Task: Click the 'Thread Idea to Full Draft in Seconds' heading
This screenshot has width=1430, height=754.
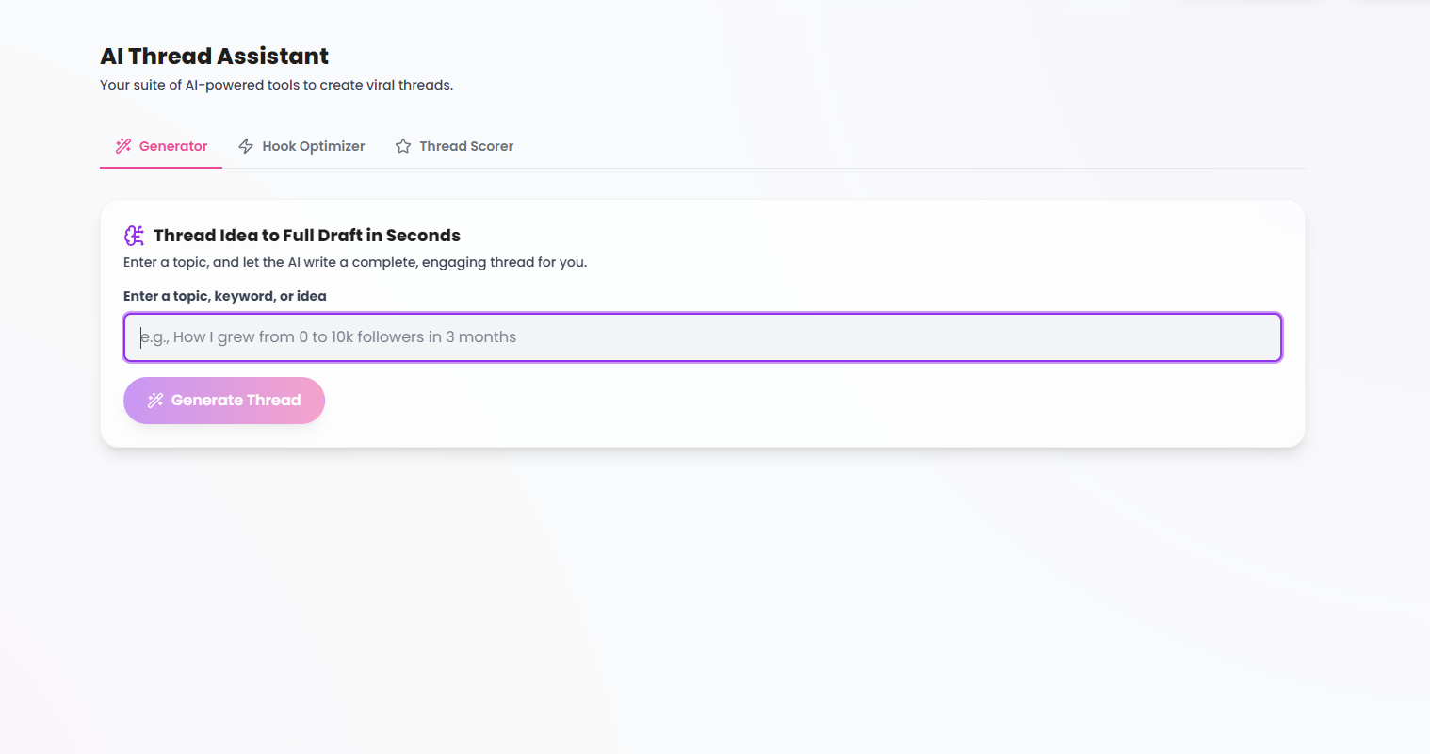Action: [307, 236]
